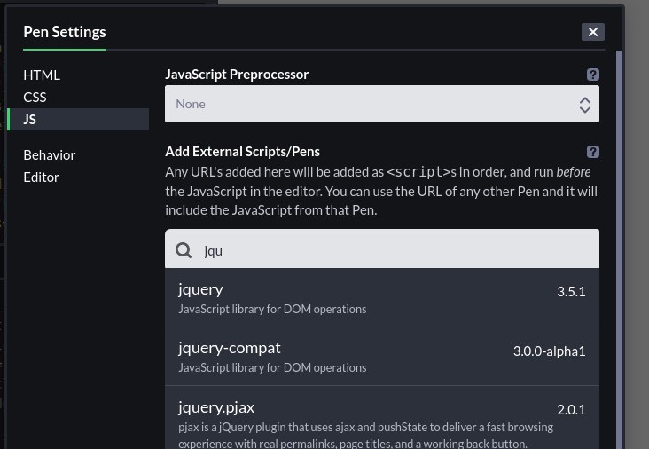Open help for Add External Scripts/Pens
Viewport: 649px width, 449px height.
[x=593, y=152]
